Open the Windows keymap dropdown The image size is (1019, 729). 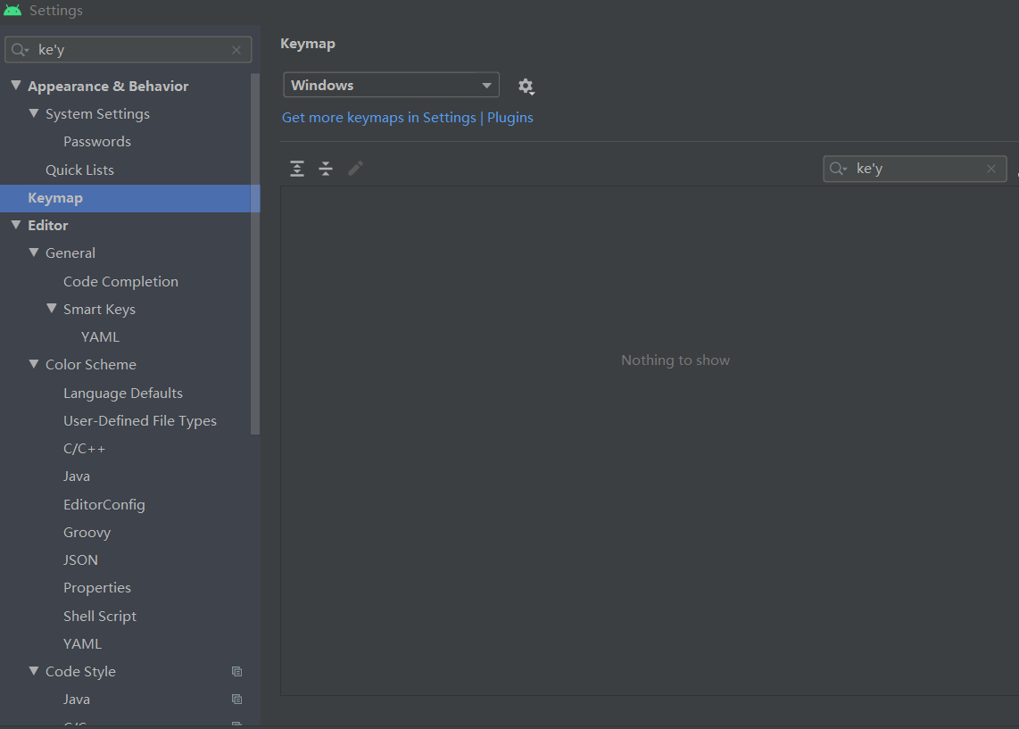(391, 85)
